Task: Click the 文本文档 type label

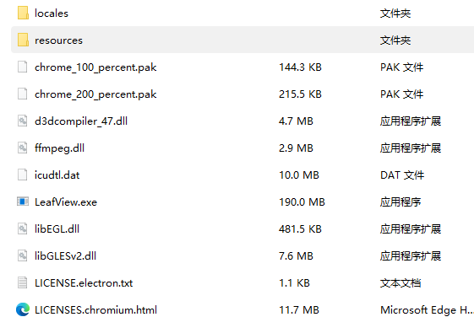Action: (400, 283)
